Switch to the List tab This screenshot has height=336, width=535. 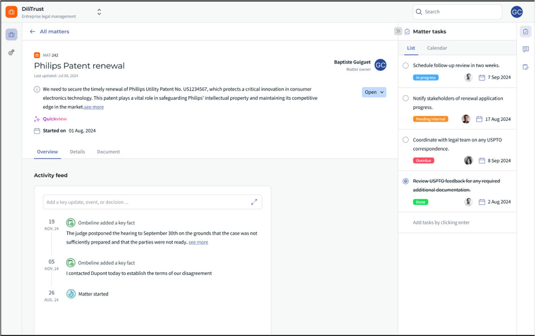(x=411, y=48)
